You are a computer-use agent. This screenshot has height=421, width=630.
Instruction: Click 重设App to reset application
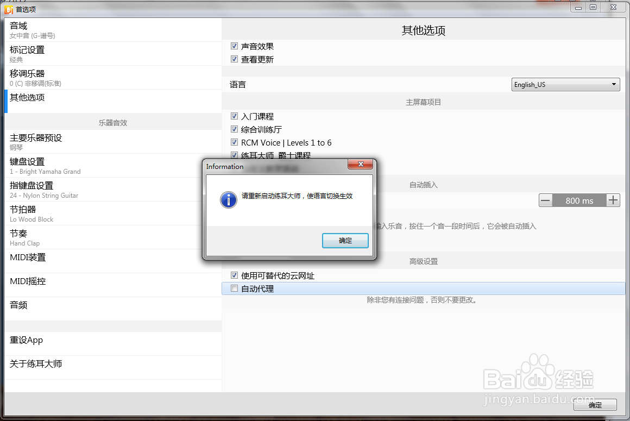point(114,344)
